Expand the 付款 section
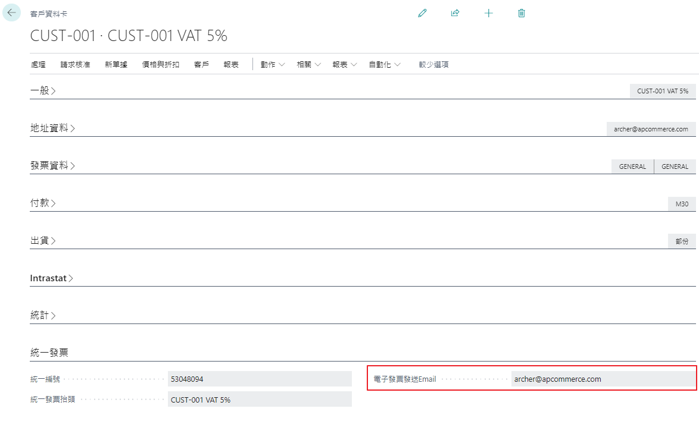The width and height of the screenshot is (699, 421). [43, 203]
